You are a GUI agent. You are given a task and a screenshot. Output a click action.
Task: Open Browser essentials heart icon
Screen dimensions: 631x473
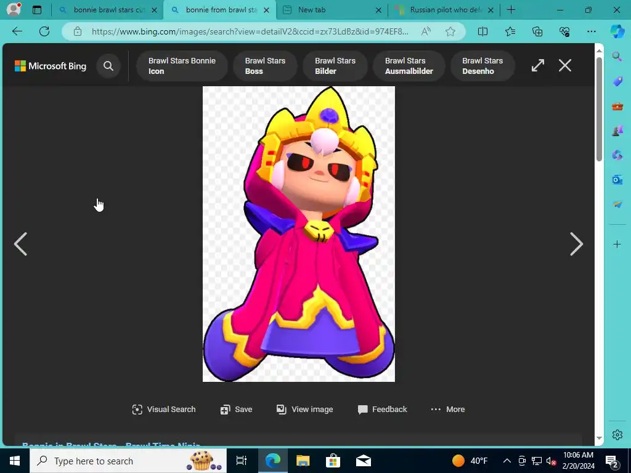[x=564, y=31]
